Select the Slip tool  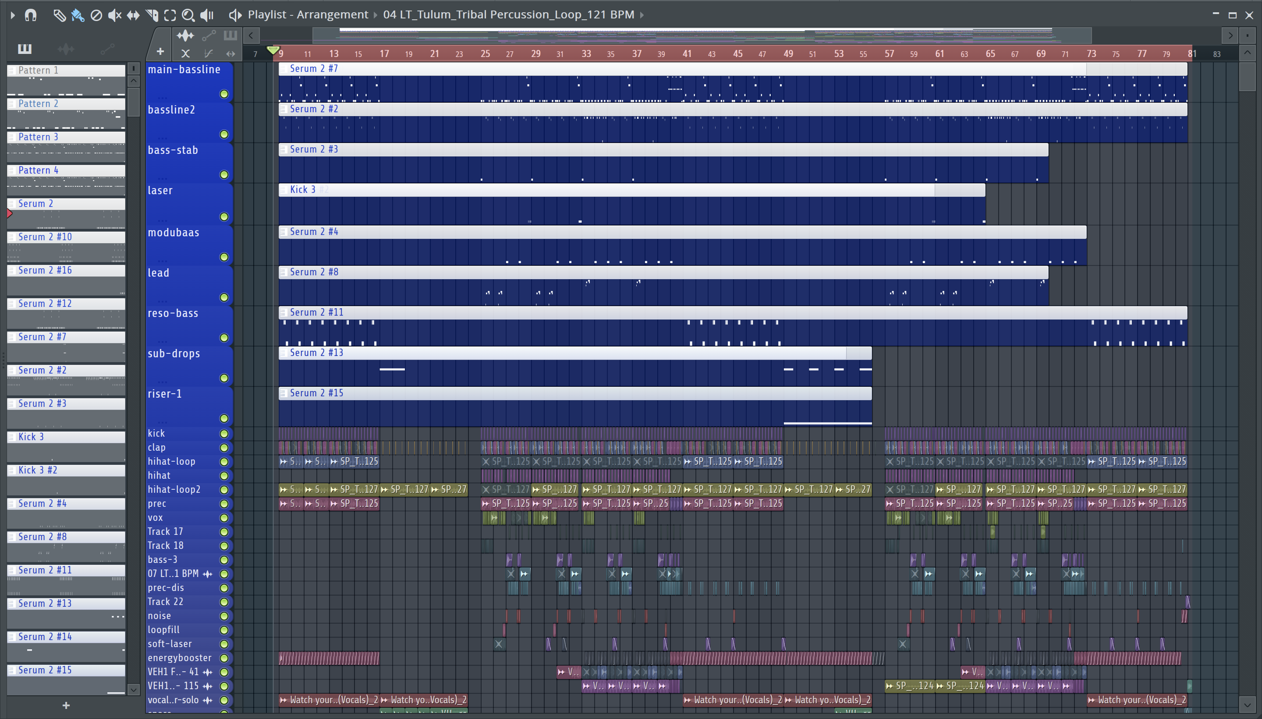tap(133, 15)
